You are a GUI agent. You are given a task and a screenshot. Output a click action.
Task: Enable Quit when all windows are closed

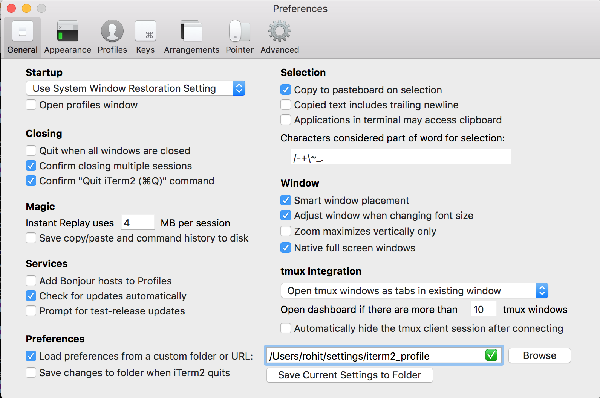pos(31,150)
